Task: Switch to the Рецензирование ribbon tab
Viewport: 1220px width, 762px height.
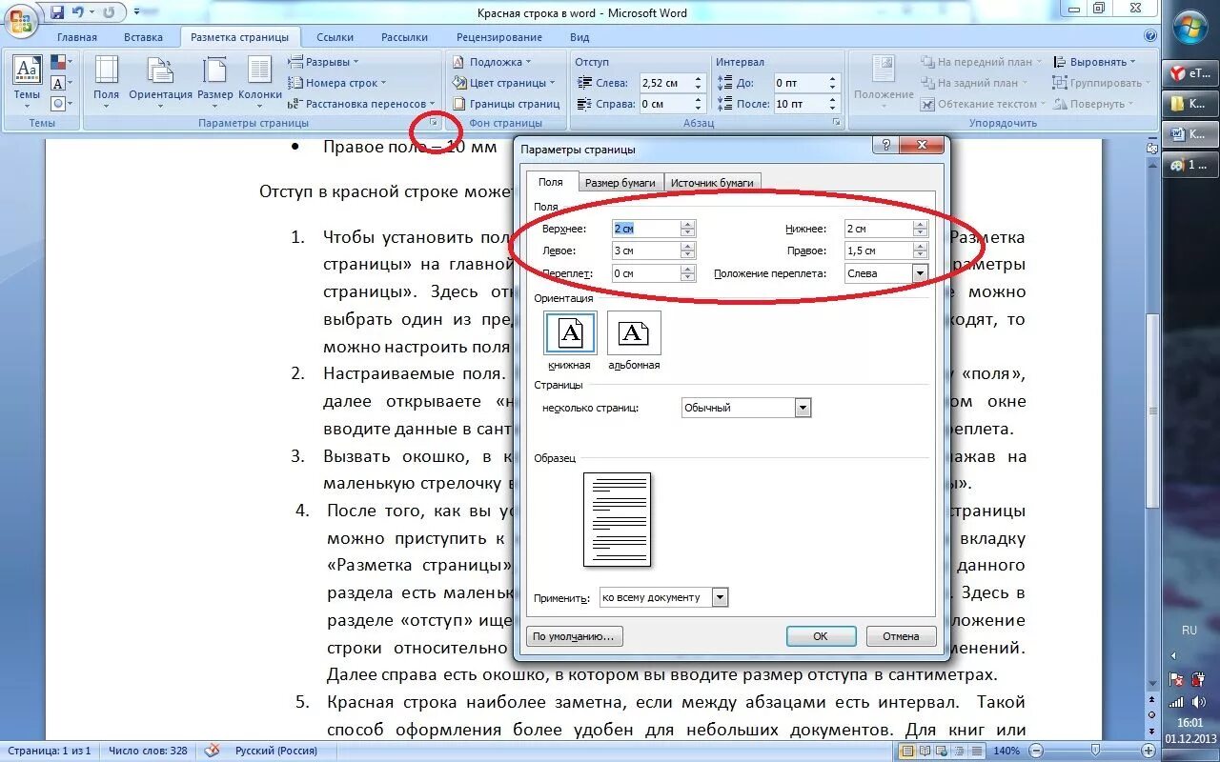Action: [499, 37]
